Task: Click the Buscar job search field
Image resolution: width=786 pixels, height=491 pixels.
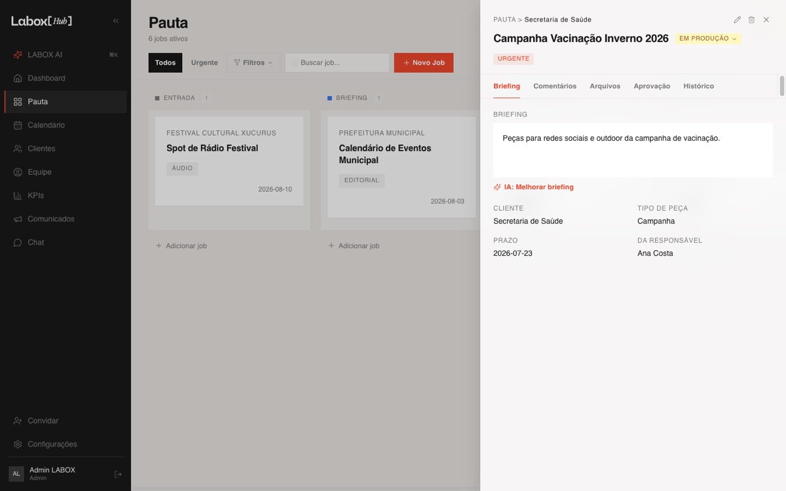Action: (337, 63)
